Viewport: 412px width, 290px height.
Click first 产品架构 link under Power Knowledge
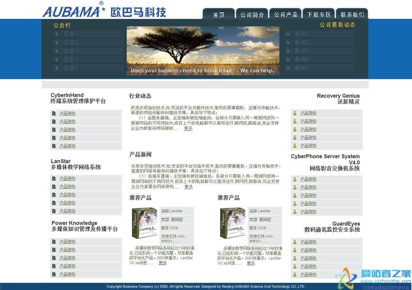coord(67,242)
